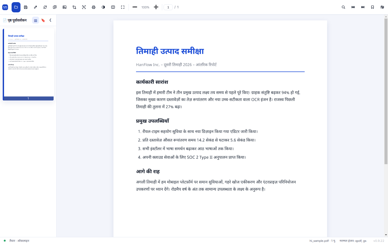
Task: Switch to bookmarks tab in sidebar
Action: pyautogui.click(x=43, y=20)
